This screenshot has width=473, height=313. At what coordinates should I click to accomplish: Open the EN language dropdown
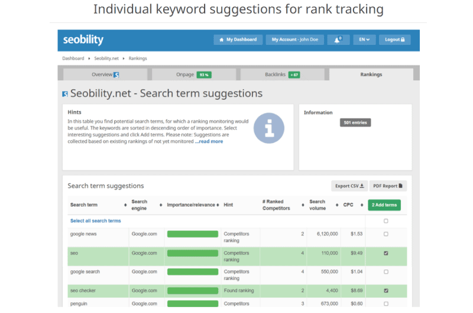pos(364,40)
